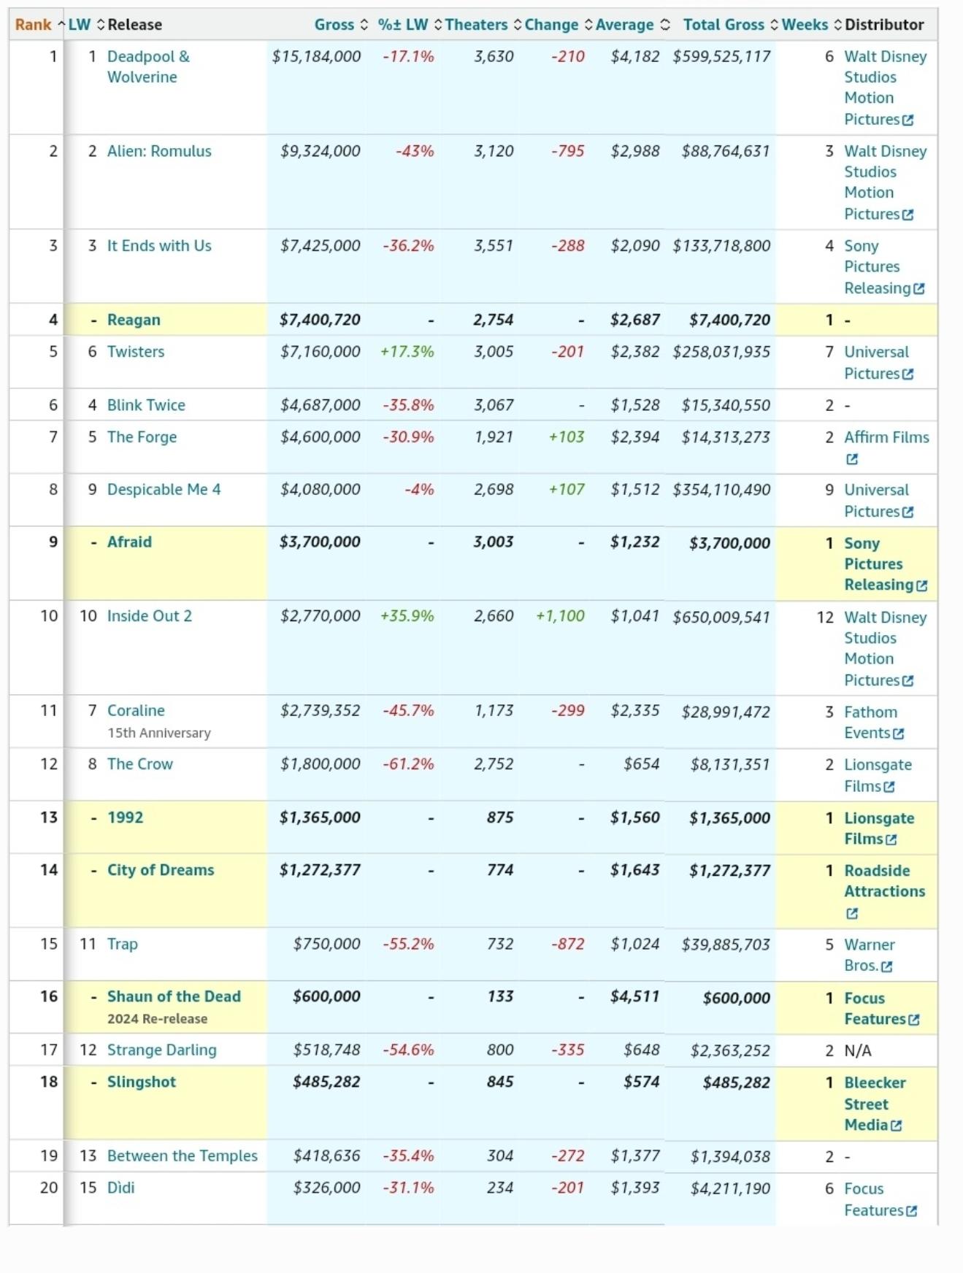
Task: Open Affirm Films distributor link
Action: [x=886, y=437]
